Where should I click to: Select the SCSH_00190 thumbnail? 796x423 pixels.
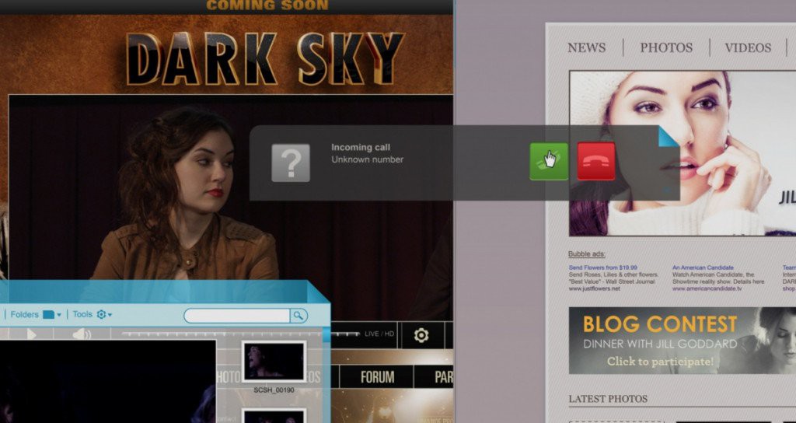pos(274,362)
